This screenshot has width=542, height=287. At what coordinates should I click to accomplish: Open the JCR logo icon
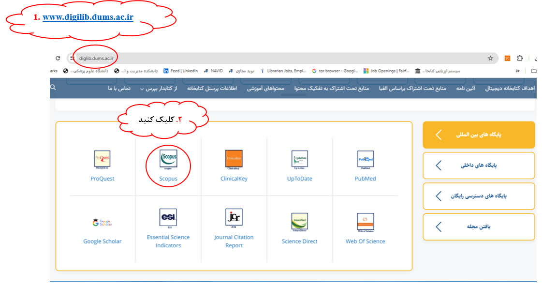[234, 218]
